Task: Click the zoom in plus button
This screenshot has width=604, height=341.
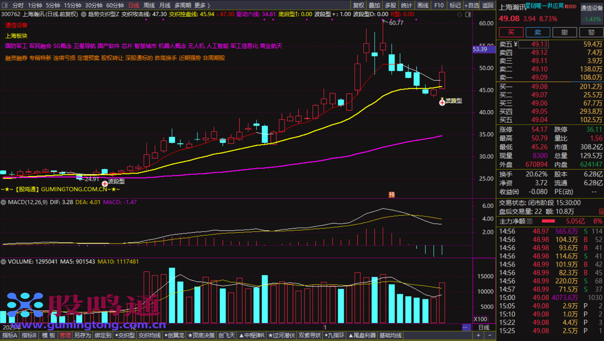Action: click(478, 335)
